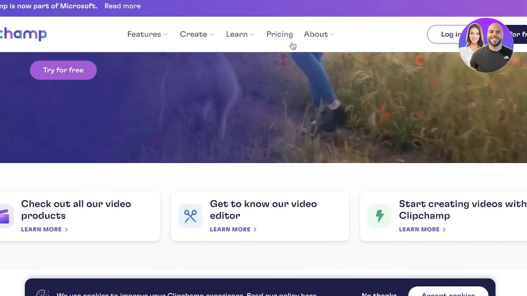Click the Try for free button

click(63, 70)
